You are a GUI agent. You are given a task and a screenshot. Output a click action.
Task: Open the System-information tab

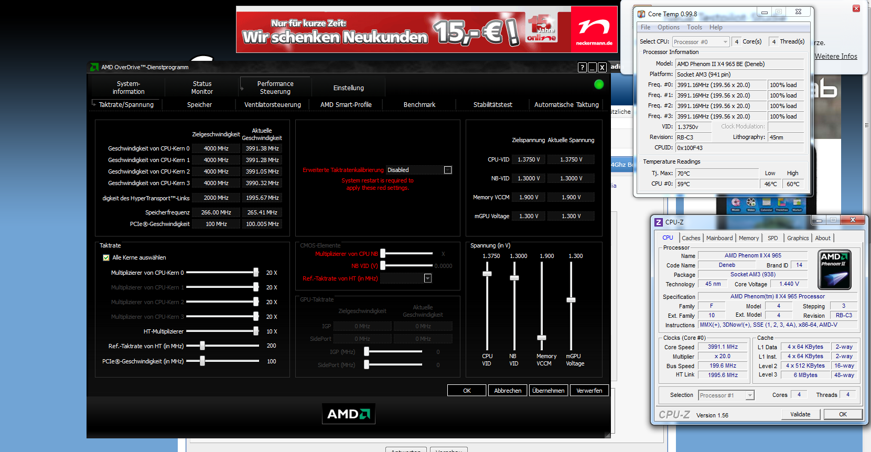pyautogui.click(x=128, y=88)
